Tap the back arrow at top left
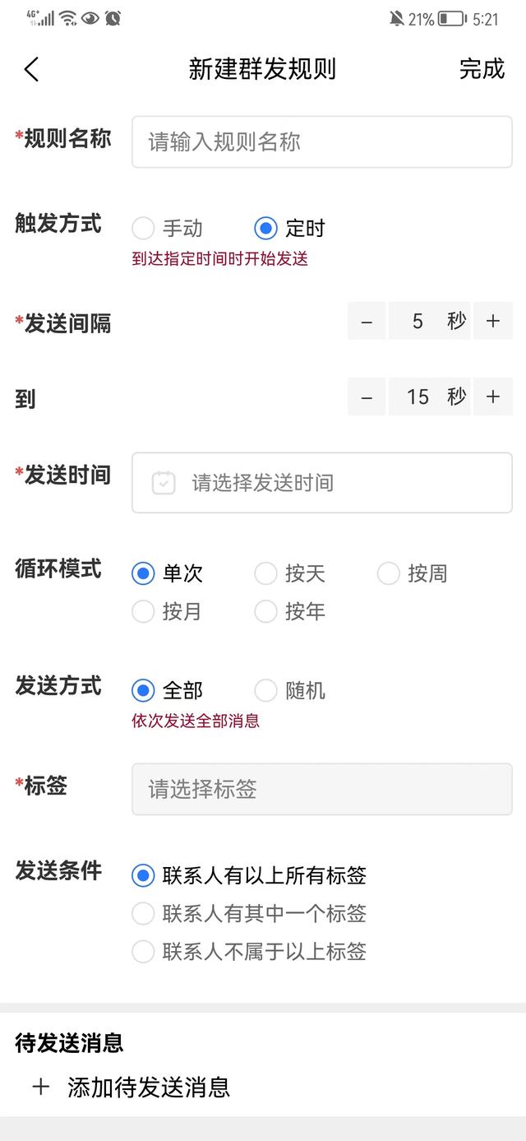 tap(31, 69)
